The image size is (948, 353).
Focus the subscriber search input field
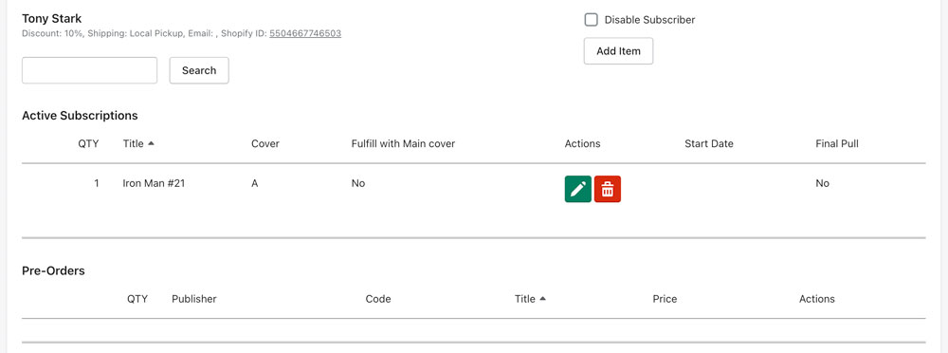pyautogui.click(x=89, y=70)
